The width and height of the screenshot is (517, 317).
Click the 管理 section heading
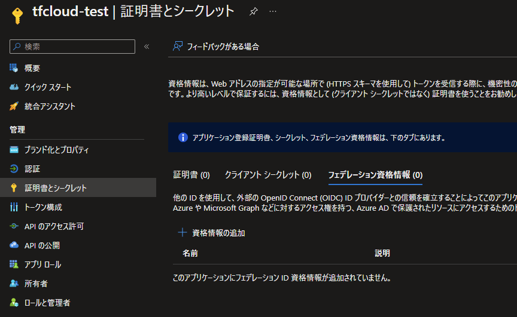pyautogui.click(x=17, y=130)
